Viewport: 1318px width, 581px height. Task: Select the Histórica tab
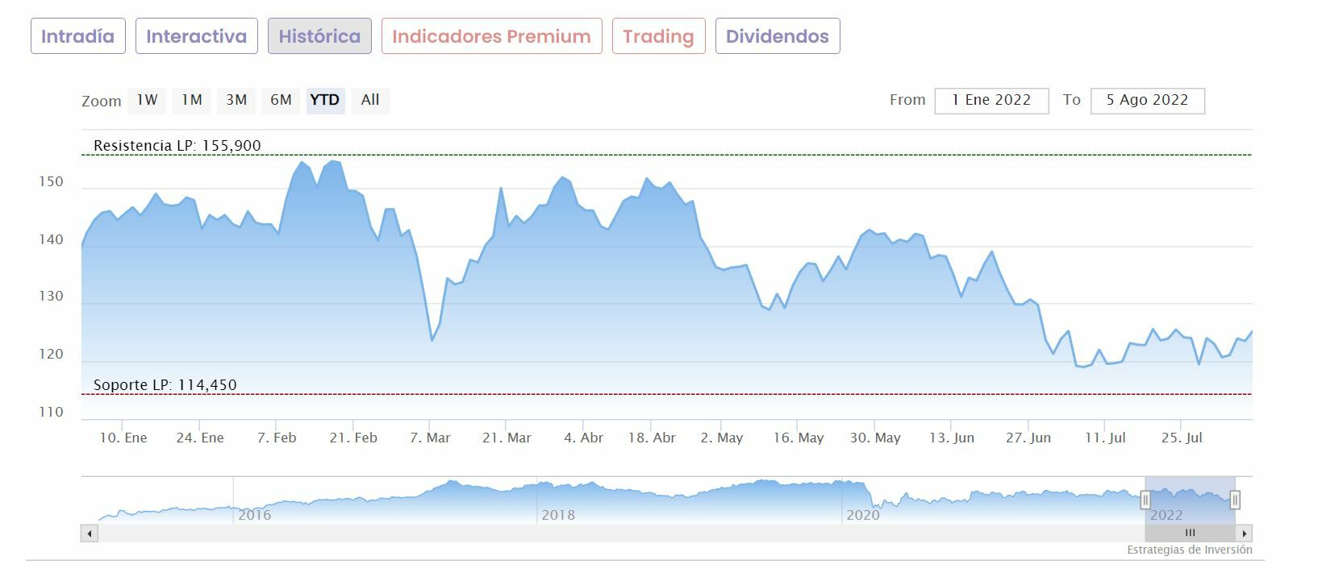pos(319,36)
